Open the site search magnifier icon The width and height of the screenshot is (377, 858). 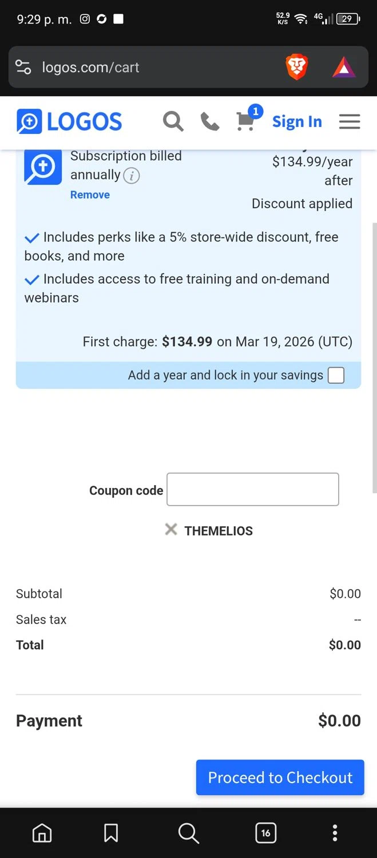click(x=173, y=121)
